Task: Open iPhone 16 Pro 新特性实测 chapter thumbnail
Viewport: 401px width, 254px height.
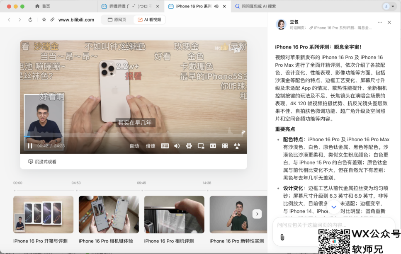Action: (x=238, y=214)
